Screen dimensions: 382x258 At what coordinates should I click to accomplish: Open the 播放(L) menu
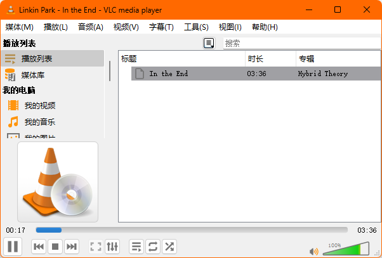[x=56, y=27]
